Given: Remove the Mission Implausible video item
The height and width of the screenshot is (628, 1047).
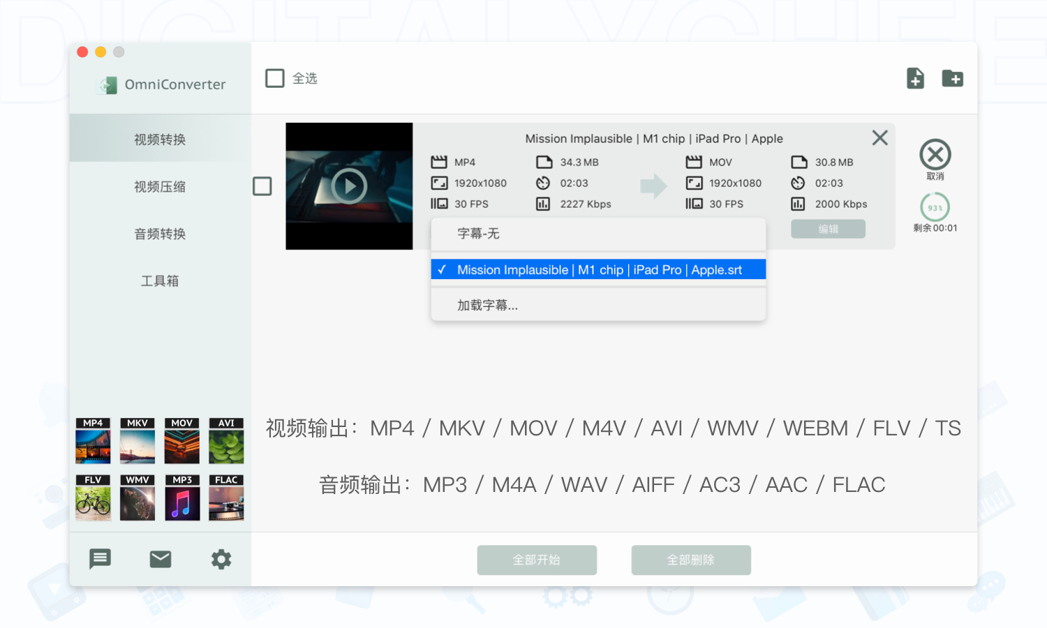Looking at the screenshot, I should [879, 137].
